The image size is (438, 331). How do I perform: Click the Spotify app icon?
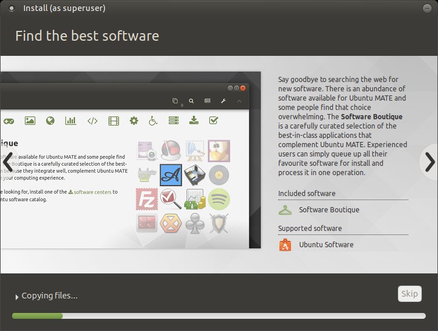point(219,199)
